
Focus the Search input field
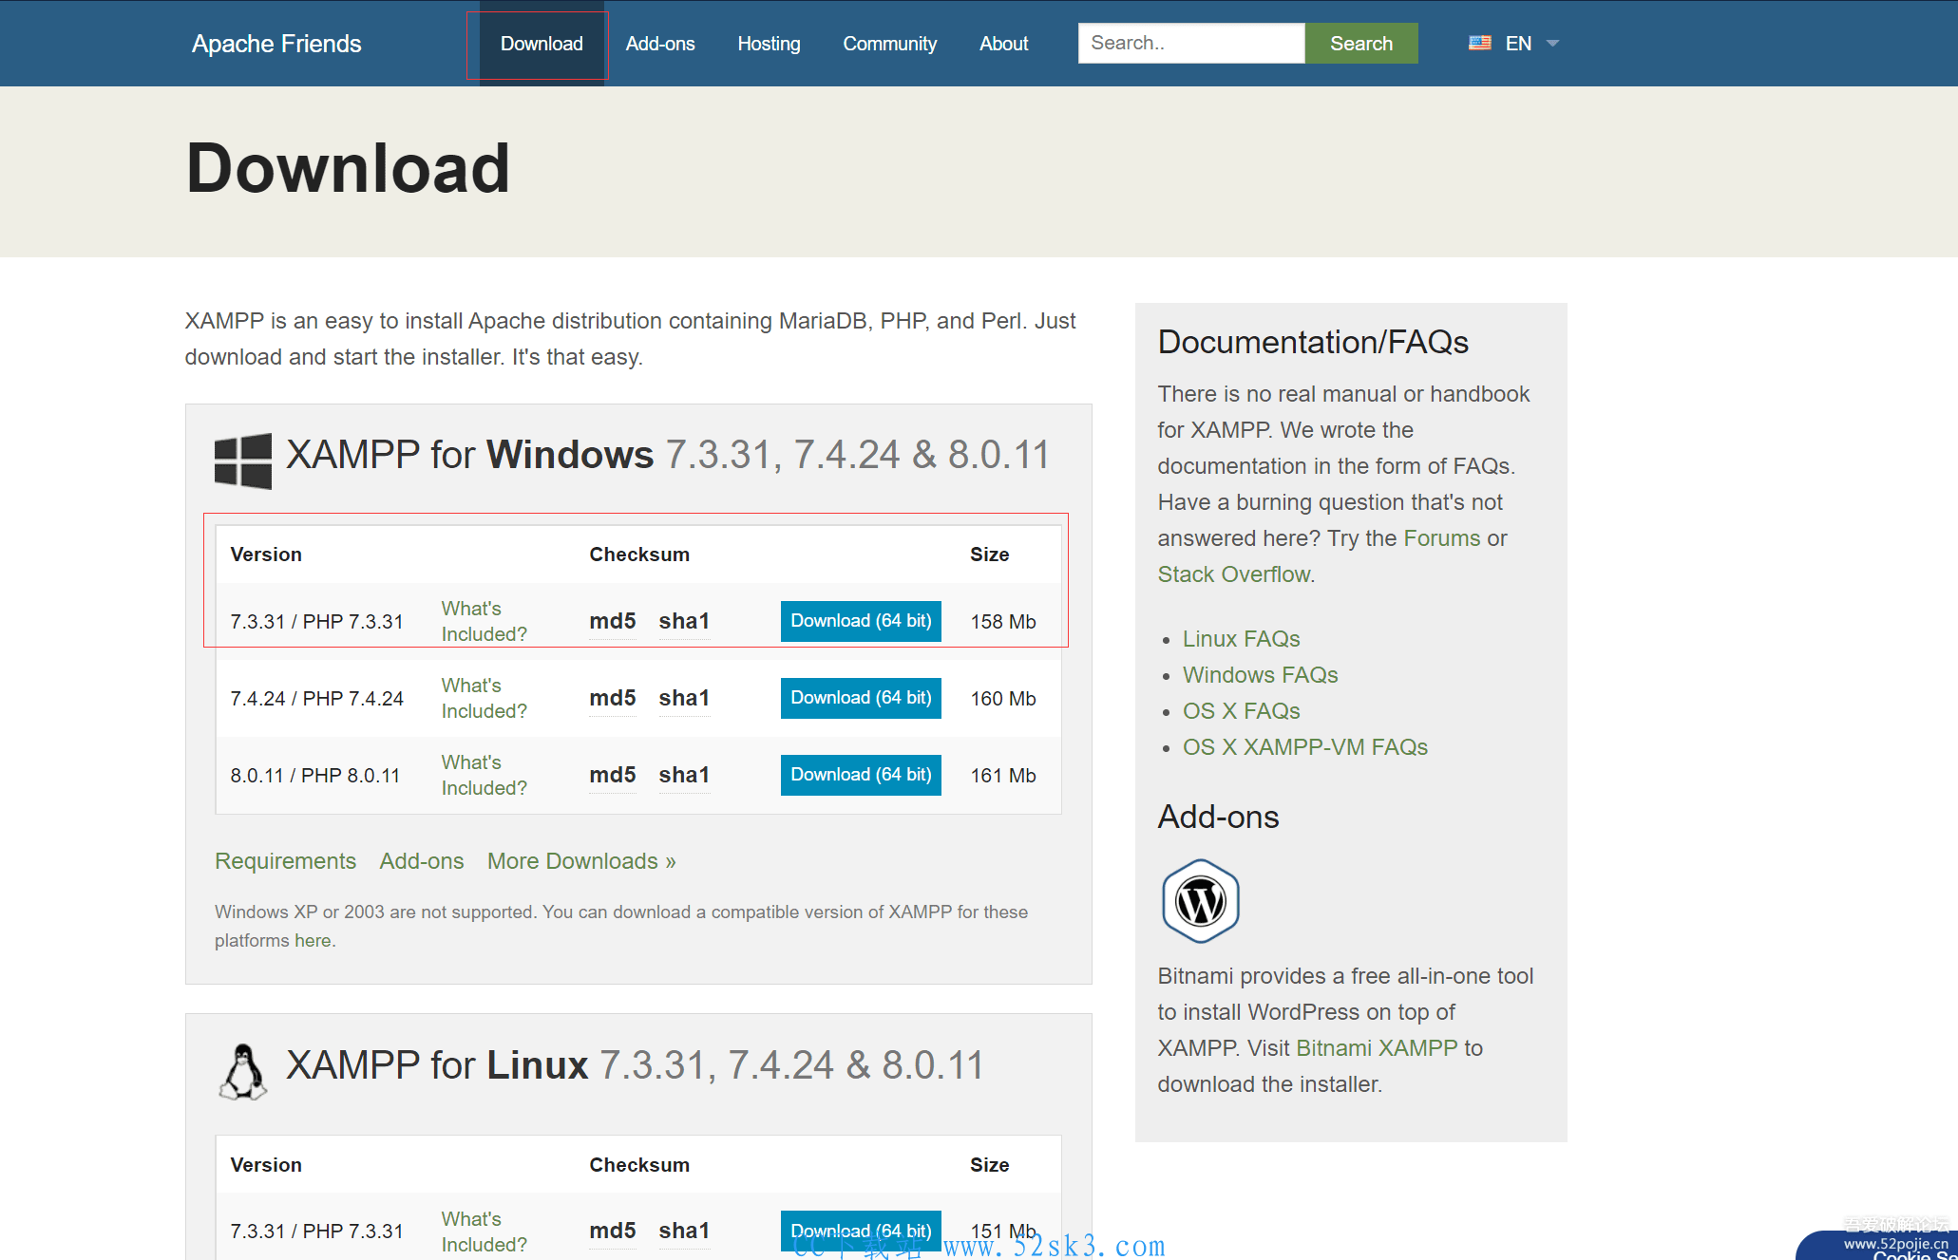pos(1191,43)
